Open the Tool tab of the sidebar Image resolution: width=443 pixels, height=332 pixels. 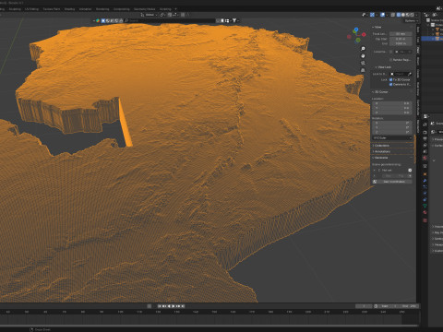pyautogui.click(x=418, y=41)
